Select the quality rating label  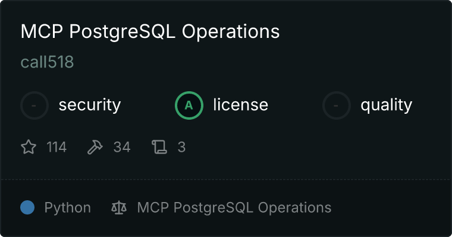(x=386, y=105)
